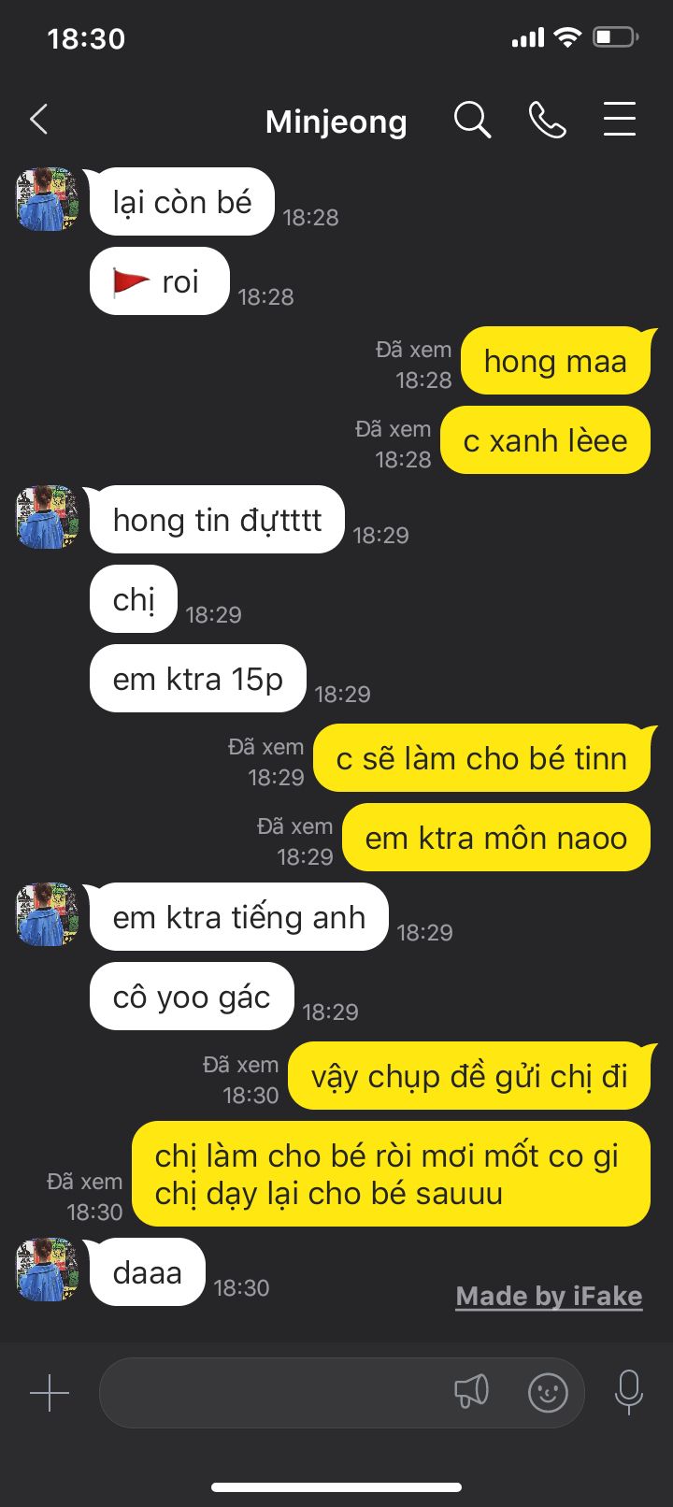The height and width of the screenshot is (1507, 673).
Task: Tap the microphone voice message icon
Action: point(629,1393)
